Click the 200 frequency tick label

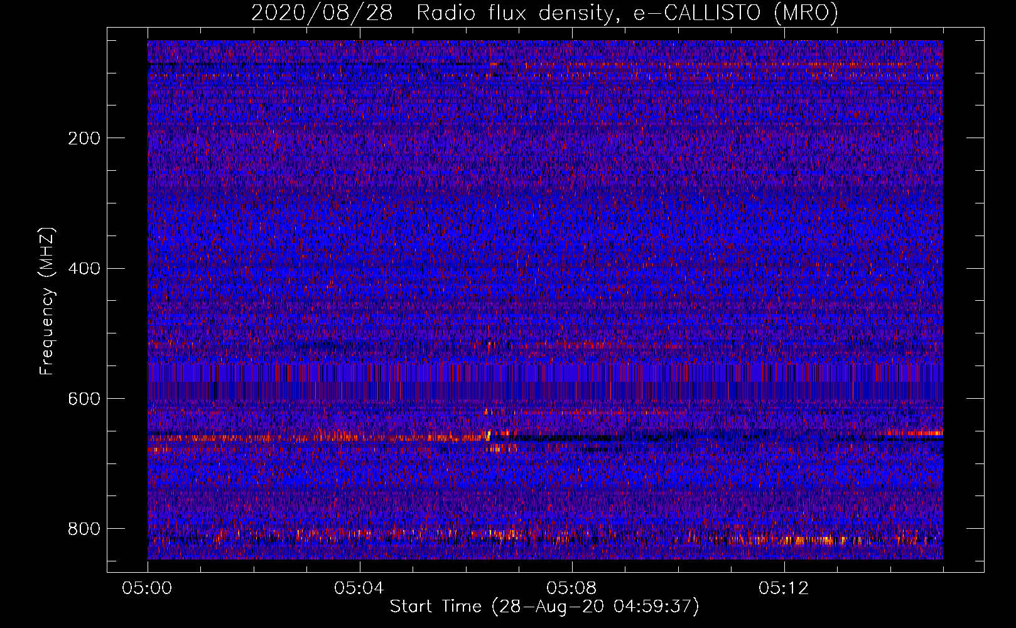84,138
